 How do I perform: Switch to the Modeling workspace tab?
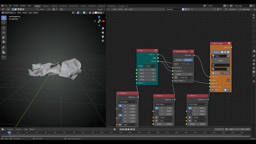45,6
